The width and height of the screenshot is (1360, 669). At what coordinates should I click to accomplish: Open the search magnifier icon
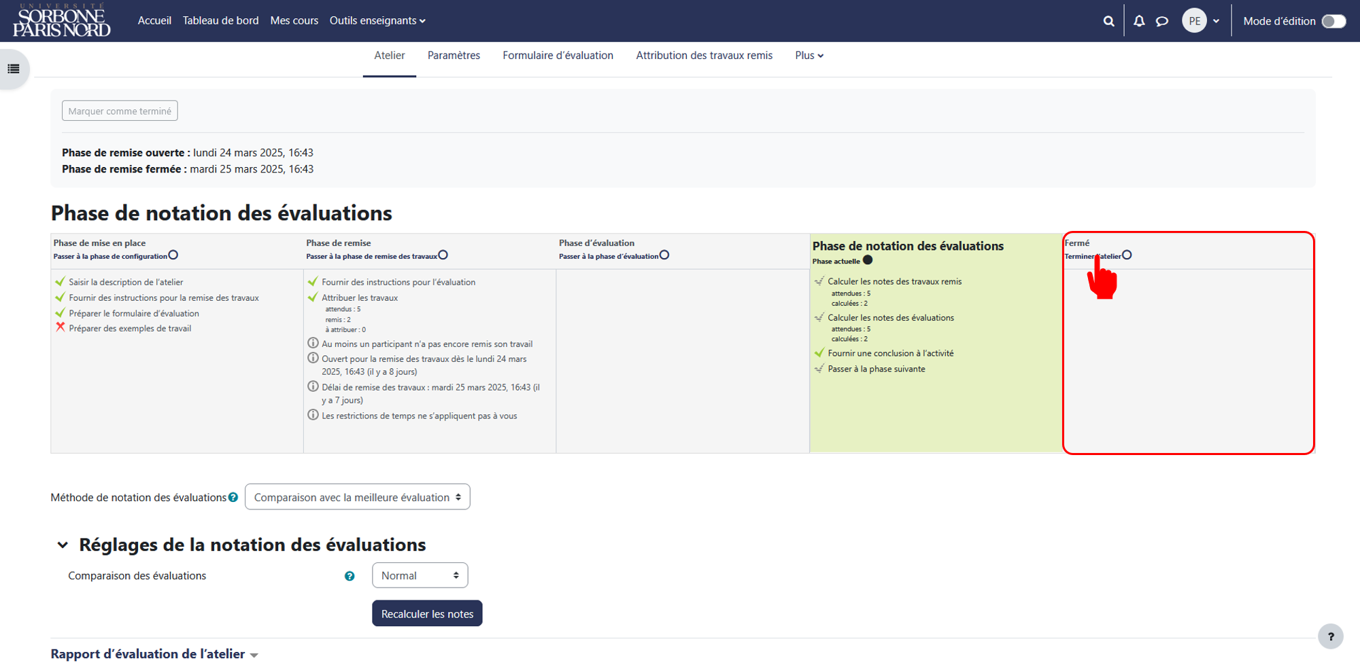(x=1108, y=21)
